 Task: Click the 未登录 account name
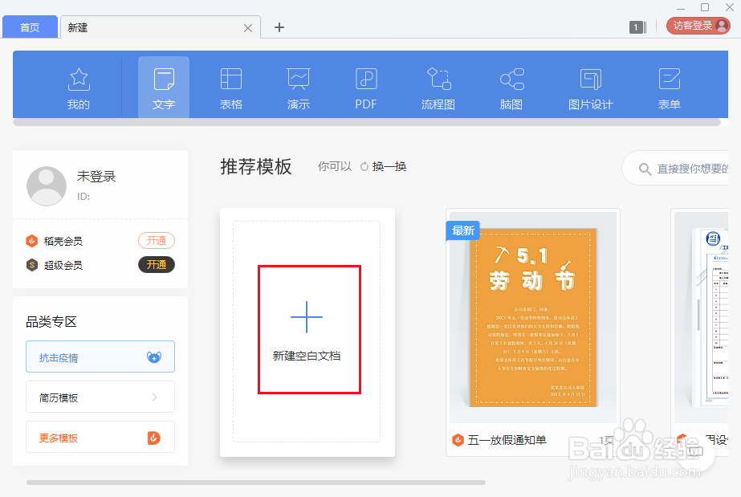pos(96,176)
